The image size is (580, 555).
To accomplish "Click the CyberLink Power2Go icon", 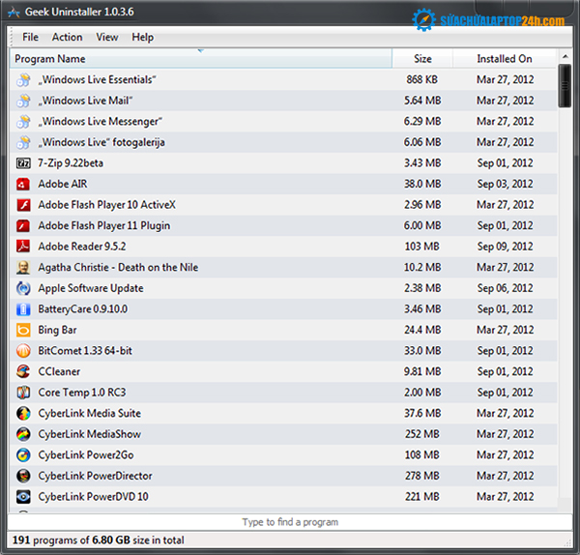I will coord(23,455).
